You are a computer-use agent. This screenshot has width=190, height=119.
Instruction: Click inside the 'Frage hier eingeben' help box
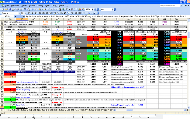pos(170,5)
